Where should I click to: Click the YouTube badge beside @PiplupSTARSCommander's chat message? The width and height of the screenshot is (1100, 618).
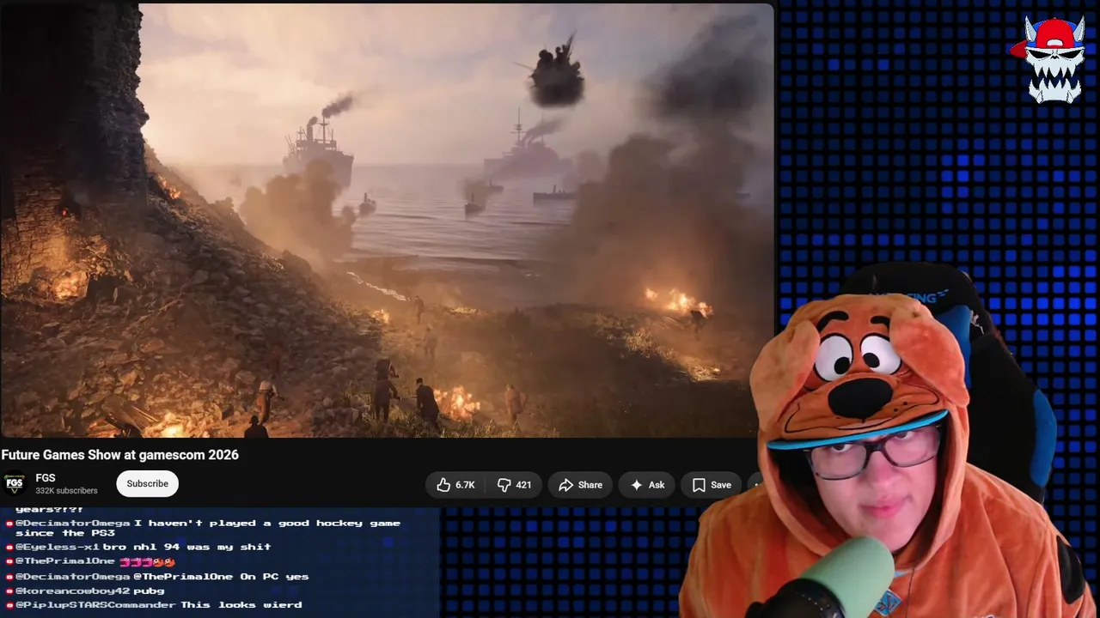[x=9, y=605]
